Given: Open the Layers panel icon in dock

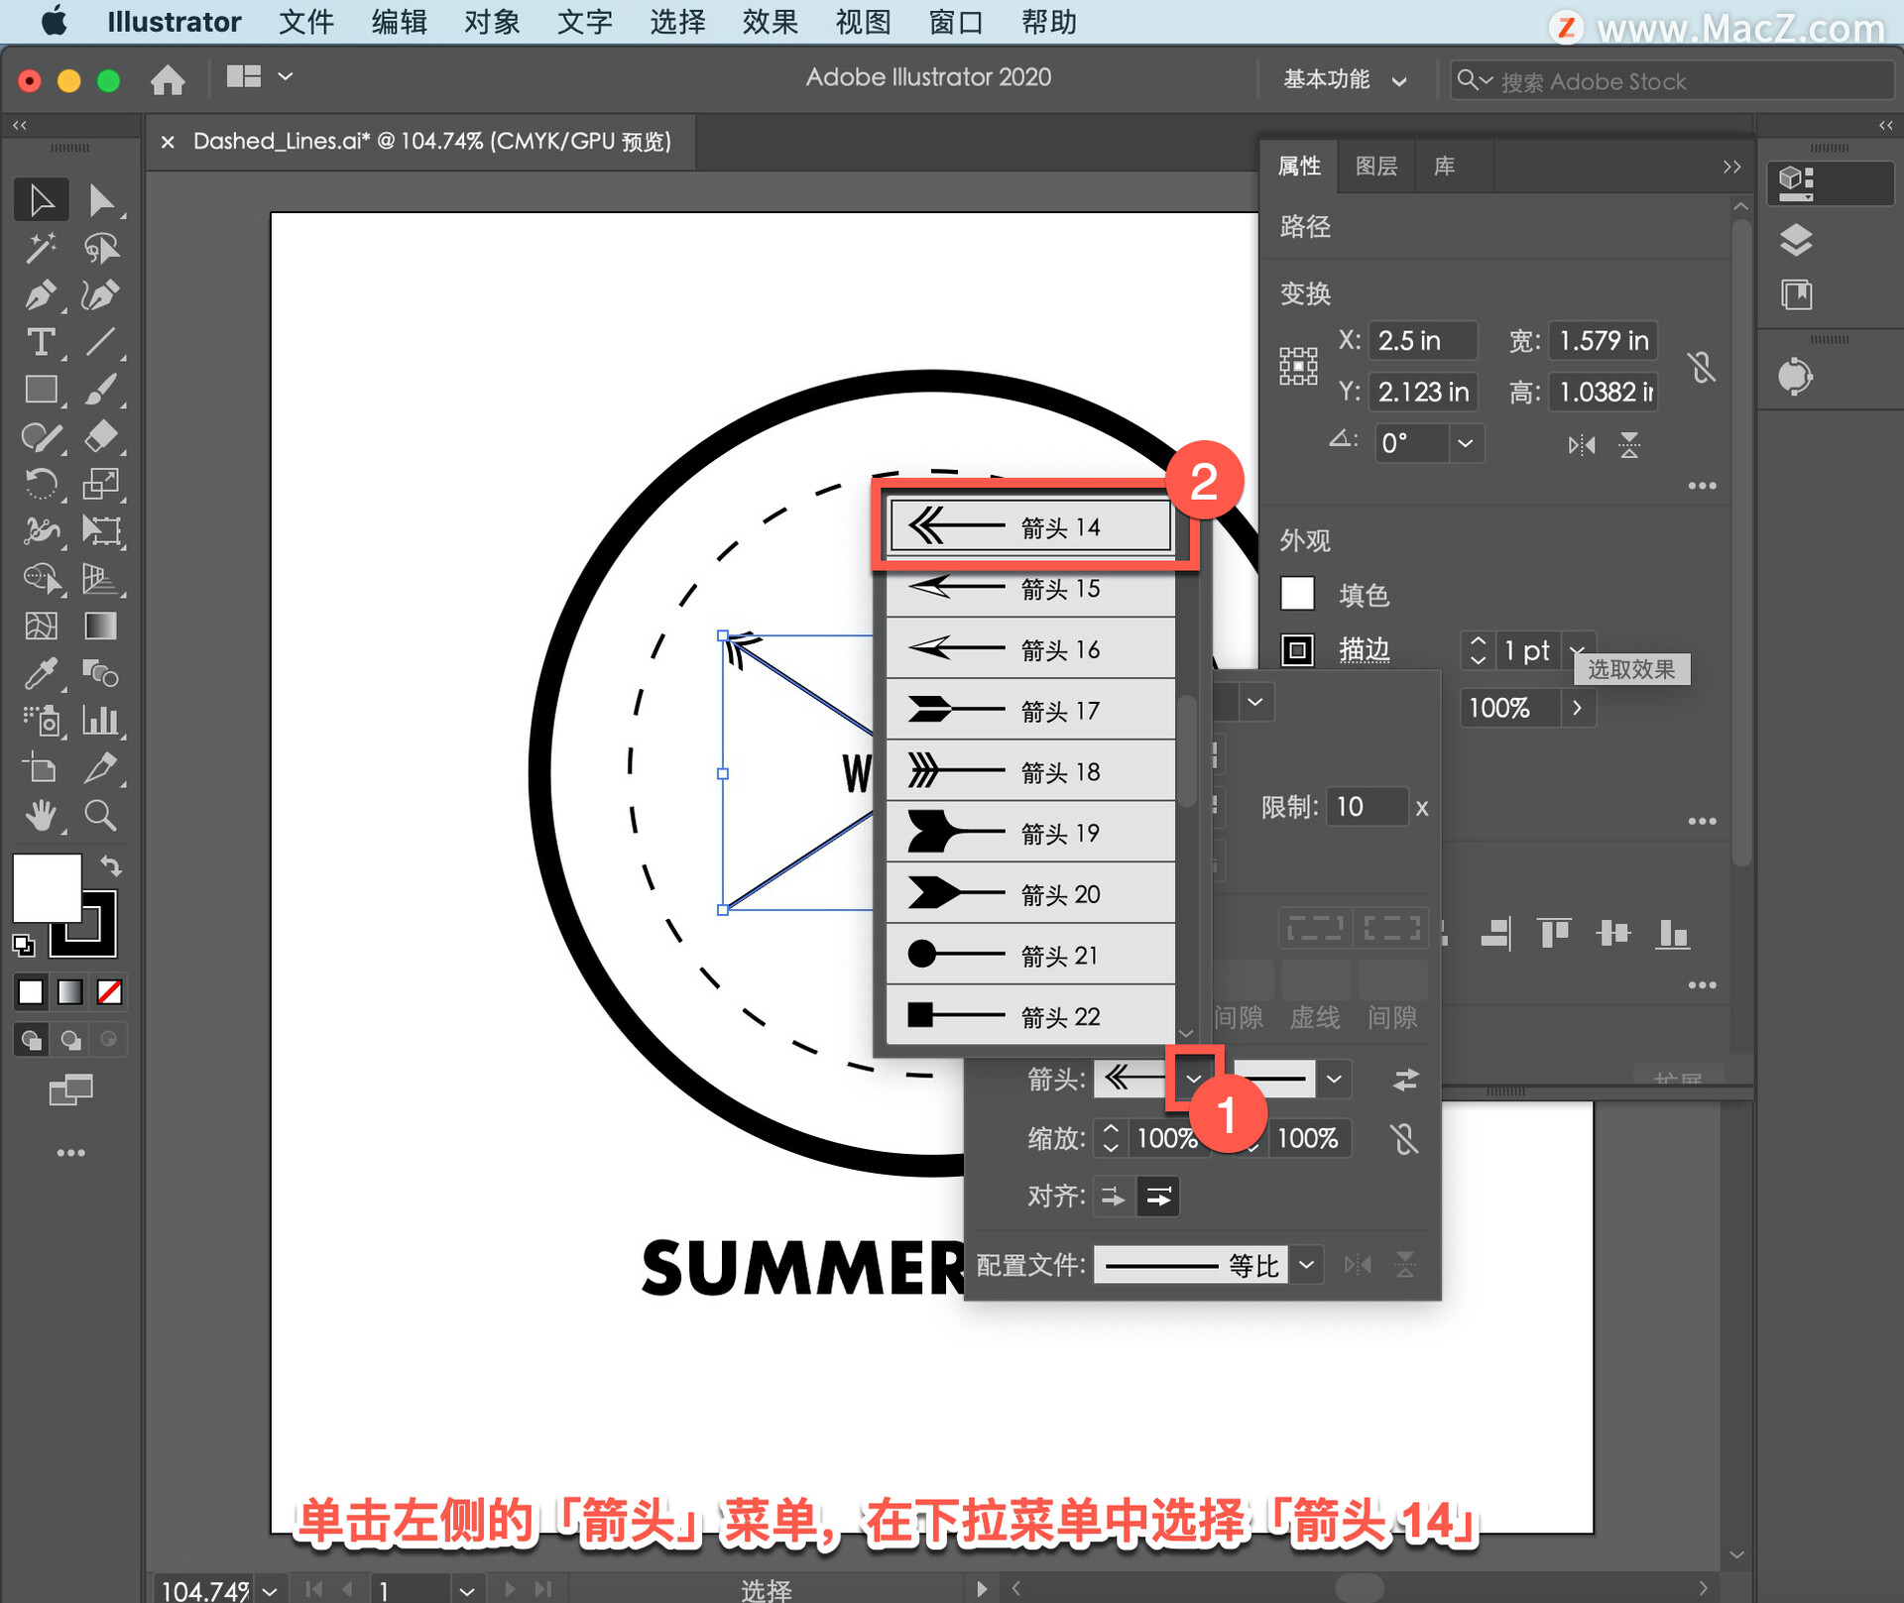Looking at the screenshot, I should pyautogui.click(x=1796, y=241).
